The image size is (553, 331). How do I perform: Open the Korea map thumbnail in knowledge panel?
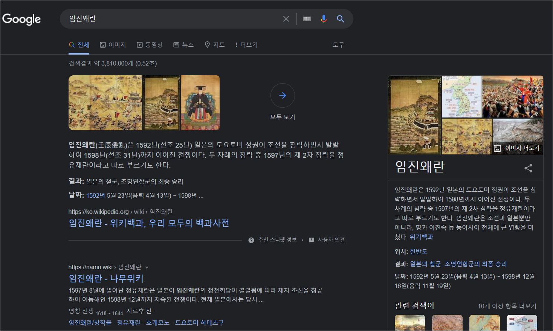(461, 97)
